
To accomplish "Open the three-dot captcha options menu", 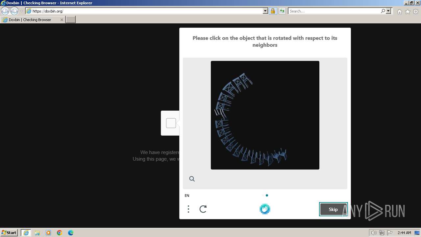I will point(188,209).
